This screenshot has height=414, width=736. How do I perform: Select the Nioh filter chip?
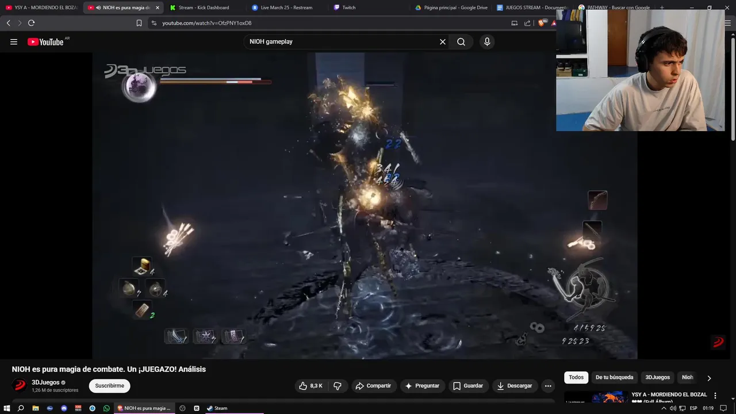[687, 377]
